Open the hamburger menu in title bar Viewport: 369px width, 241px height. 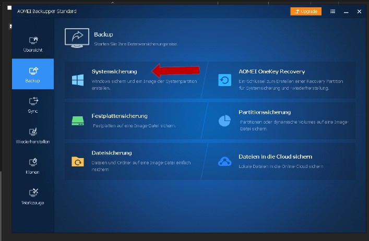(332, 11)
